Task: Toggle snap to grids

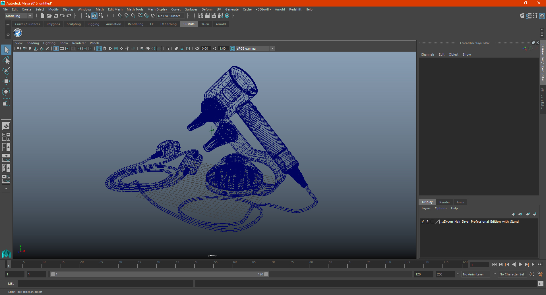Action: (x=120, y=16)
